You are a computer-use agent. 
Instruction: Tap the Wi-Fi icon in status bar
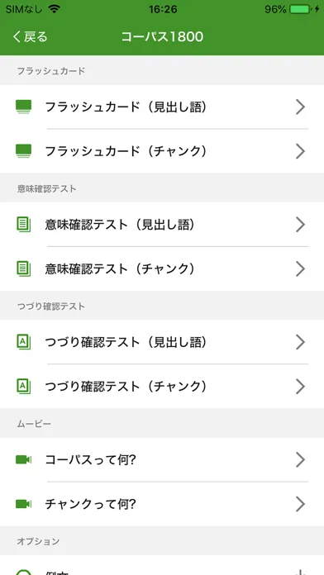(x=54, y=9)
